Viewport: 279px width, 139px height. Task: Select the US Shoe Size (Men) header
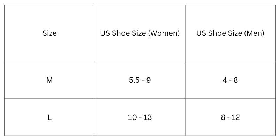pos(230,33)
